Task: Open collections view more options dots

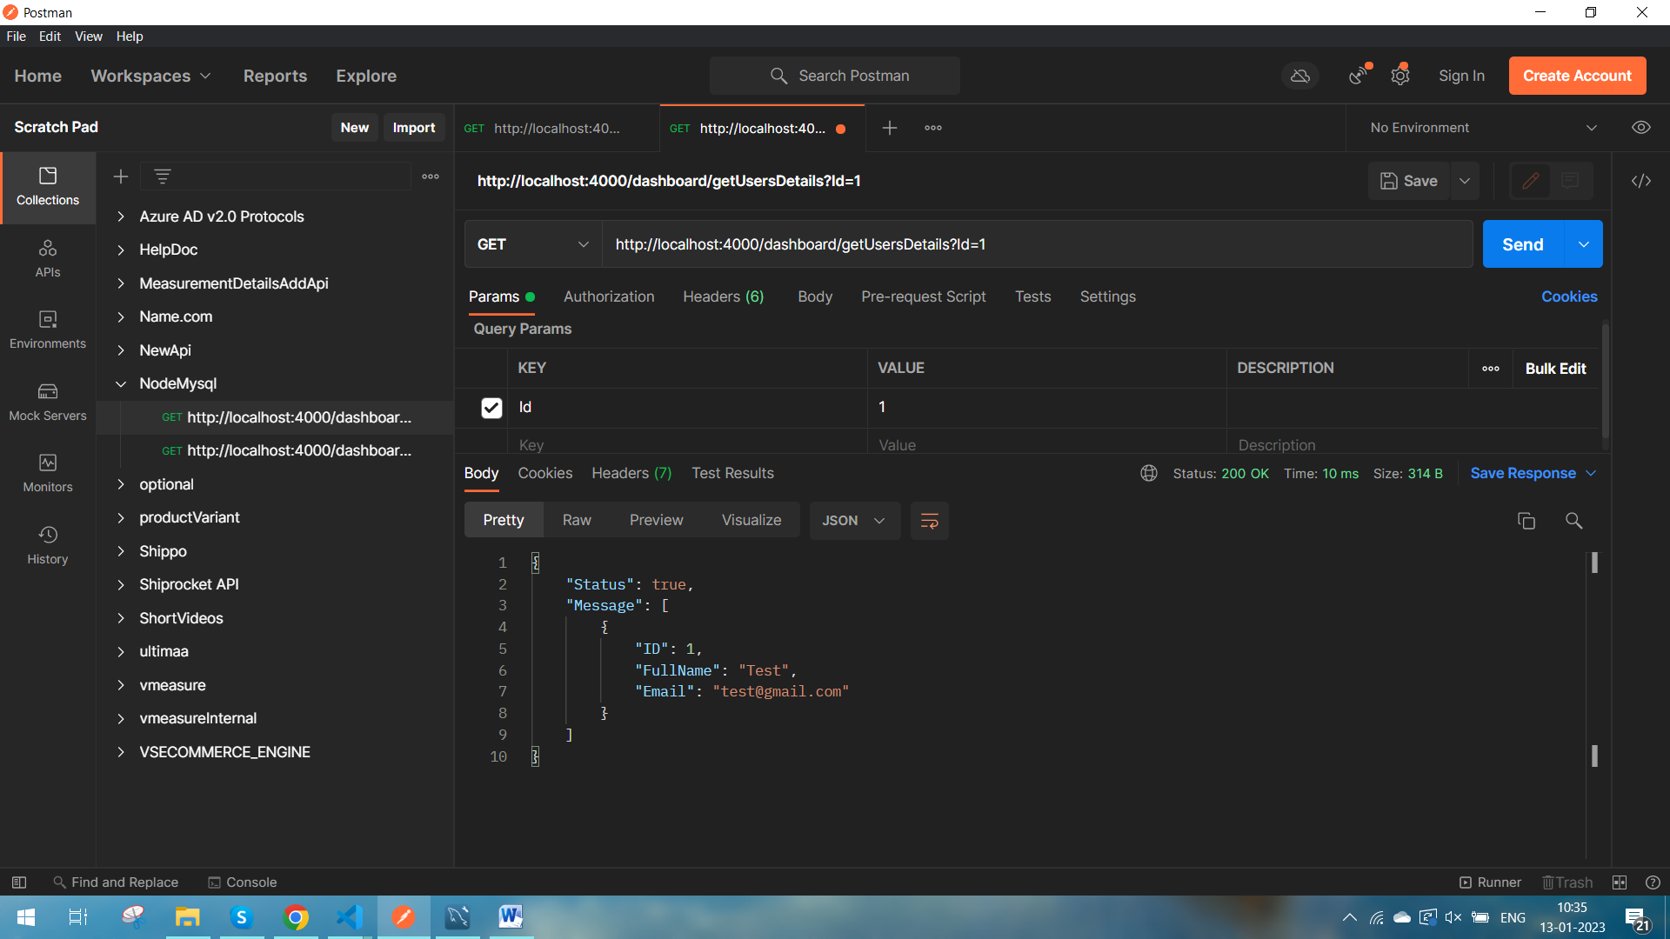Action: (431, 176)
